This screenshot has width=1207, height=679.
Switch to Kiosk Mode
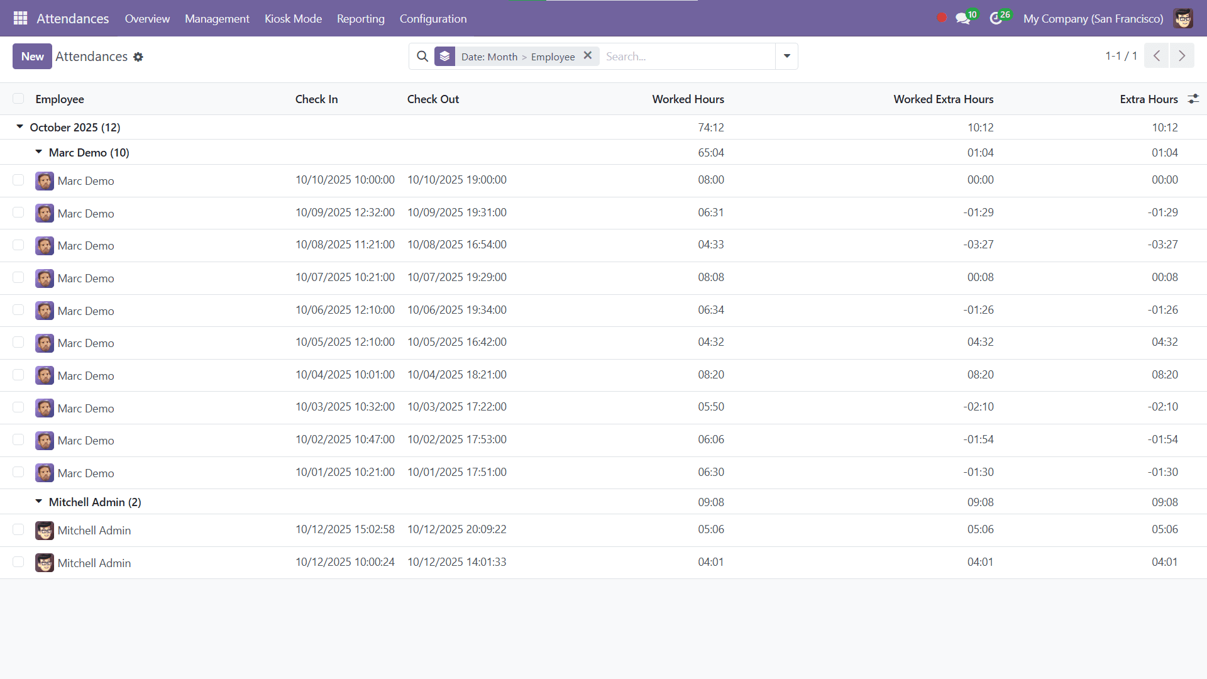293,18
